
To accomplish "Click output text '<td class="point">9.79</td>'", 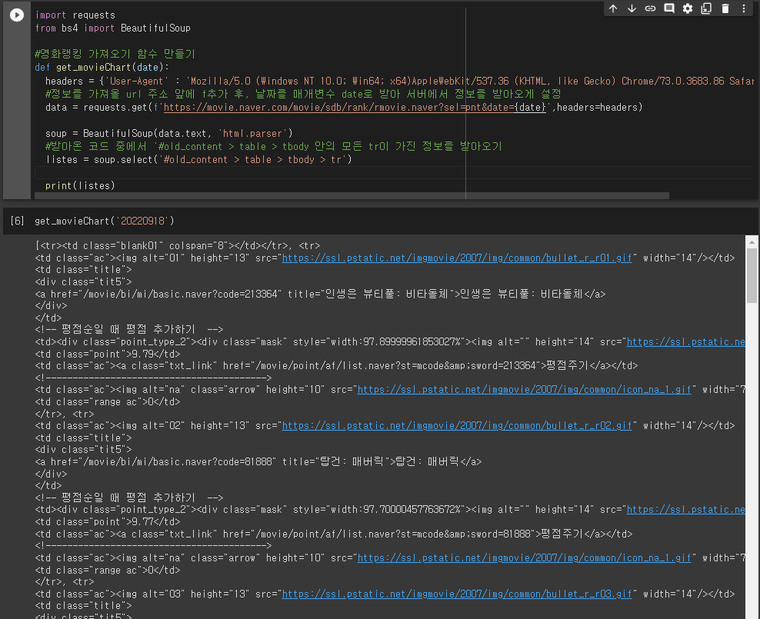I will 108,354.
